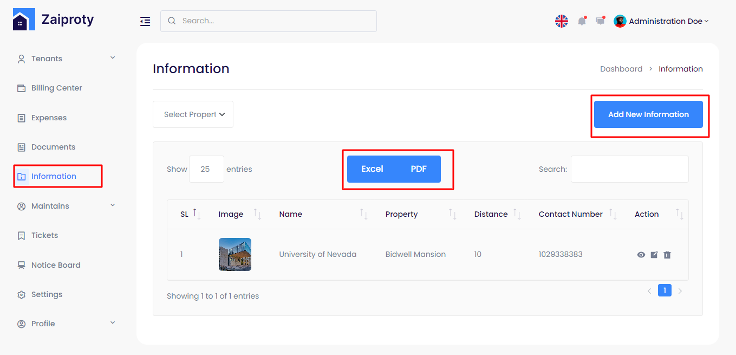The height and width of the screenshot is (355, 736).
Task: Open Notice Board from sidebar
Action: pos(55,265)
